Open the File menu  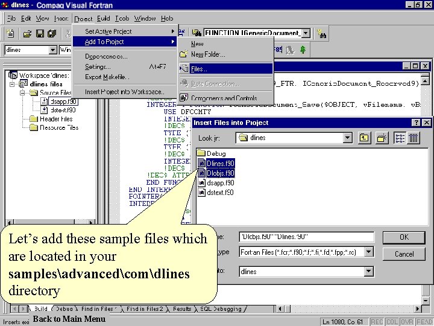pyautogui.click(x=11, y=19)
